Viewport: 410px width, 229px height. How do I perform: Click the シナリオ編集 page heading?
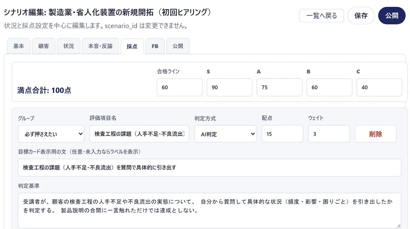(108, 12)
